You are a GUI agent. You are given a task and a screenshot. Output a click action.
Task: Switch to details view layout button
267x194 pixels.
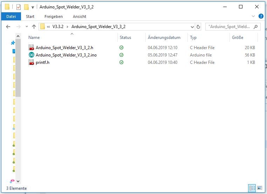[252, 188]
